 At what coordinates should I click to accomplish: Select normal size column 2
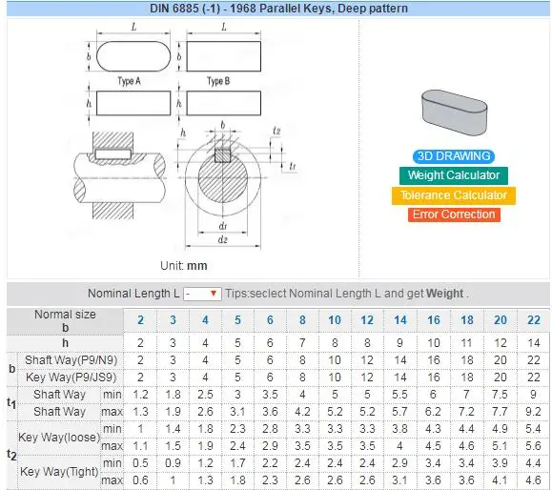[140, 320]
